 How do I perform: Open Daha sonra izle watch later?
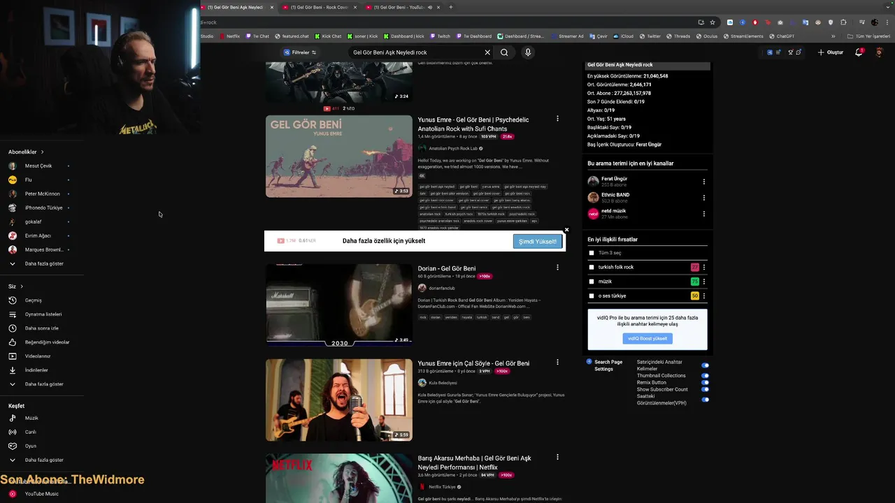click(x=42, y=328)
